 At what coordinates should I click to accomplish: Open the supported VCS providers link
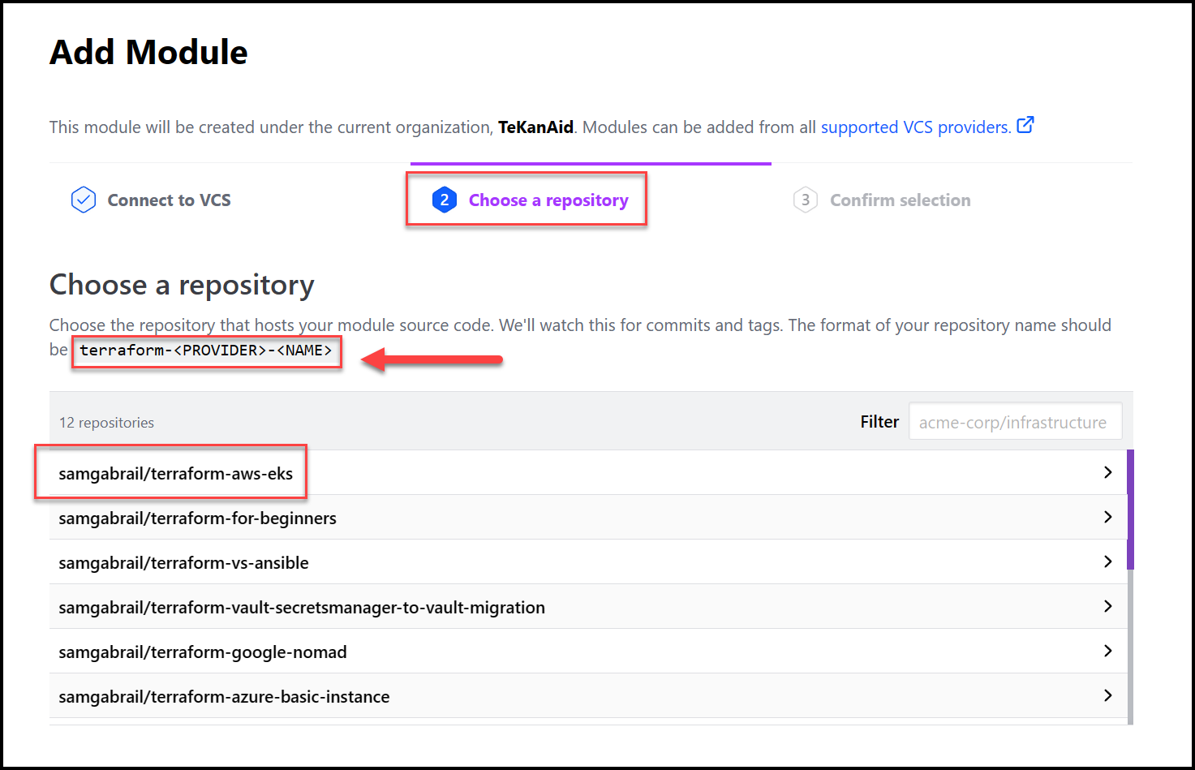(916, 127)
